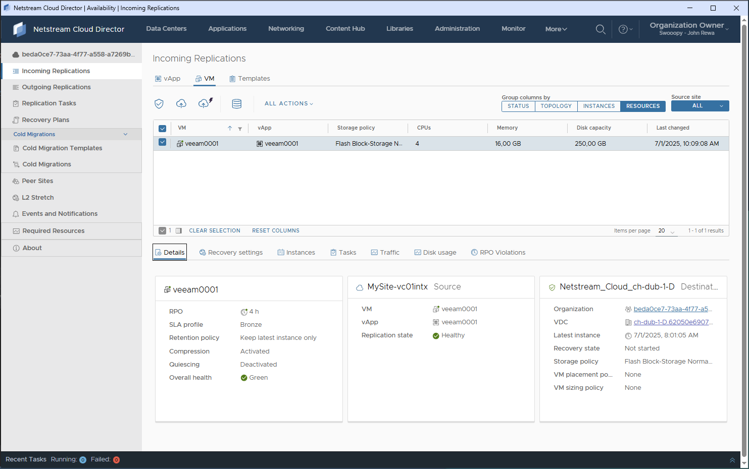Switch to the Templates tab
This screenshot has width=749, height=469.
[249, 79]
